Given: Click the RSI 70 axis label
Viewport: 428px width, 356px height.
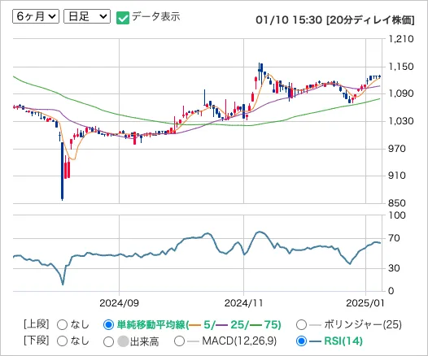Looking at the screenshot, I should pos(394,238).
